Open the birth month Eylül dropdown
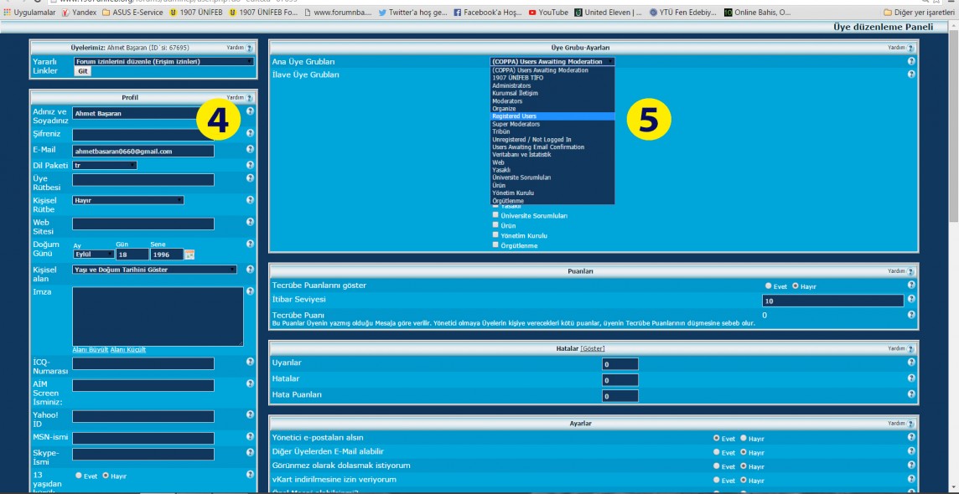This screenshot has width=959, height=494. pyautogui.click(x=94, y=255)
